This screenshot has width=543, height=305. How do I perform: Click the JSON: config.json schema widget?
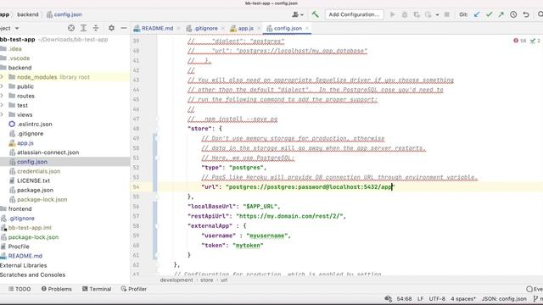click(x=504, y=298)
